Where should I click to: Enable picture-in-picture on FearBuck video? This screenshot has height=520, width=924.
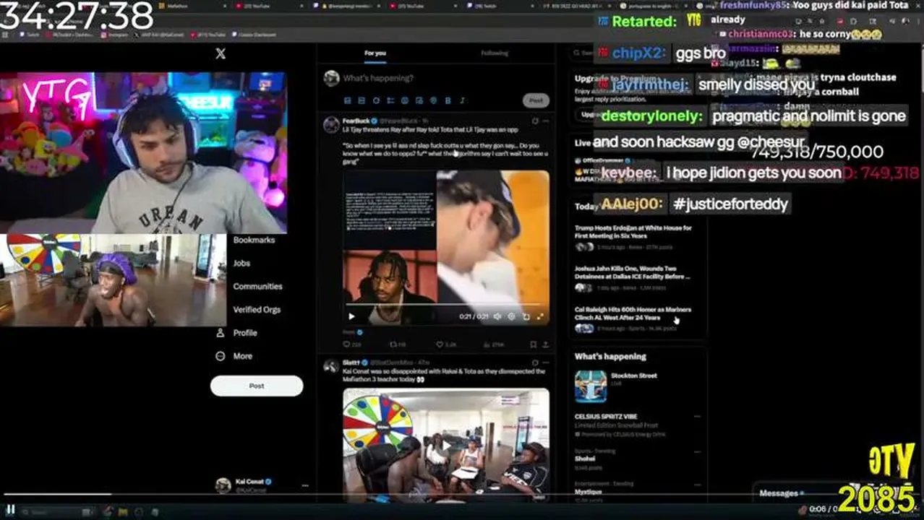526,316
